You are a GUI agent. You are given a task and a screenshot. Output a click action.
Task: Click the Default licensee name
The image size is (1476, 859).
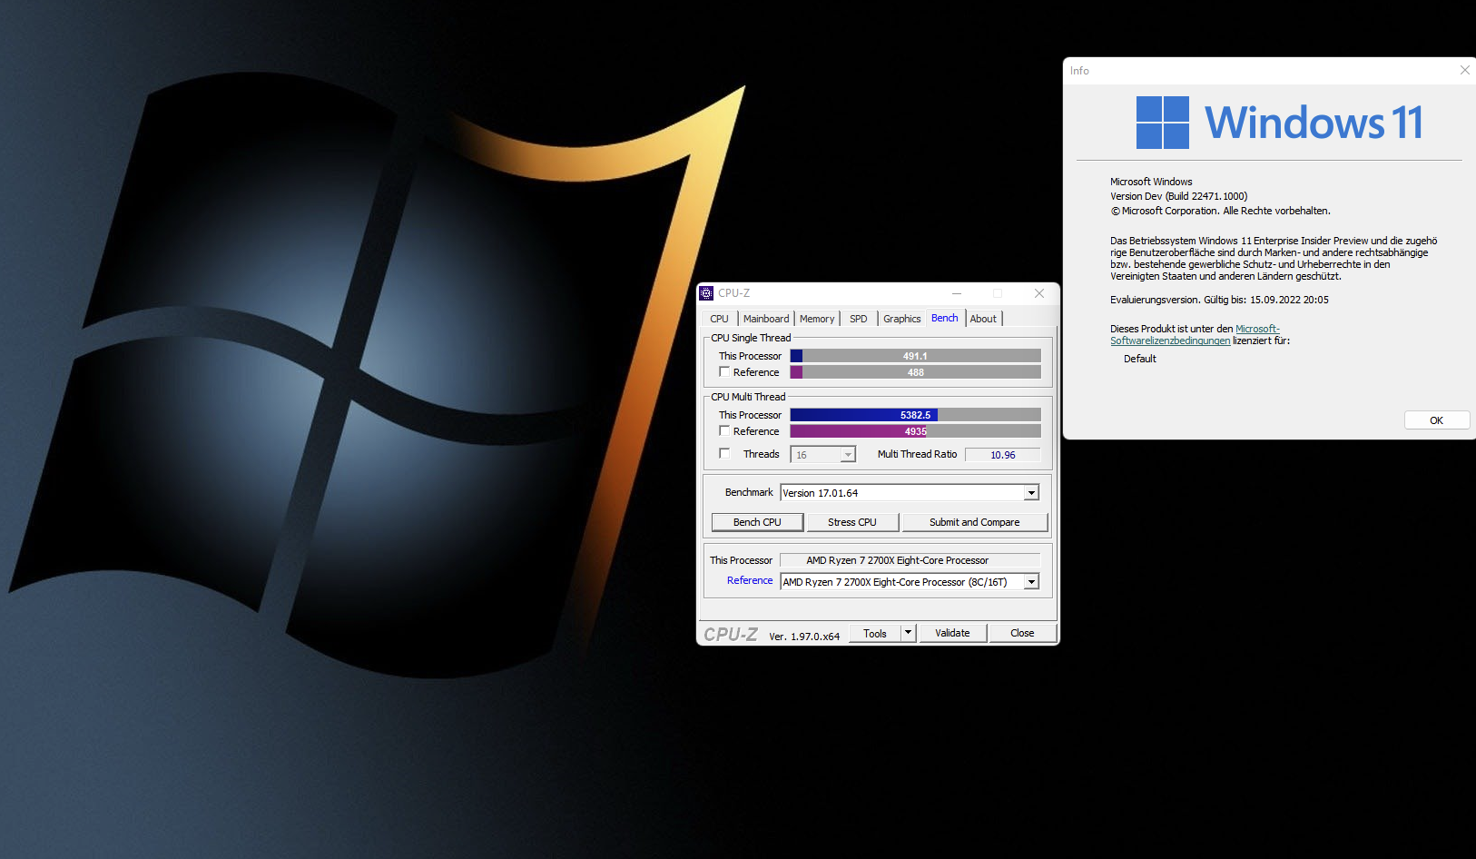point(1140,359)
